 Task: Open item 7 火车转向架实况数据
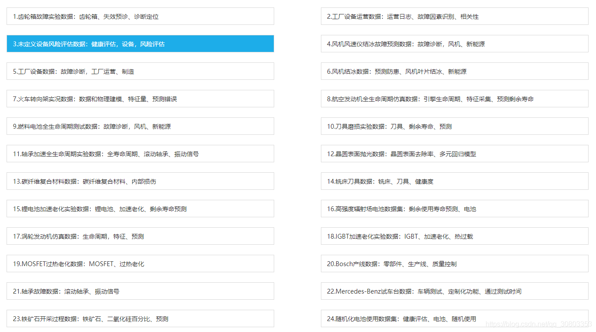pos(140,99)
